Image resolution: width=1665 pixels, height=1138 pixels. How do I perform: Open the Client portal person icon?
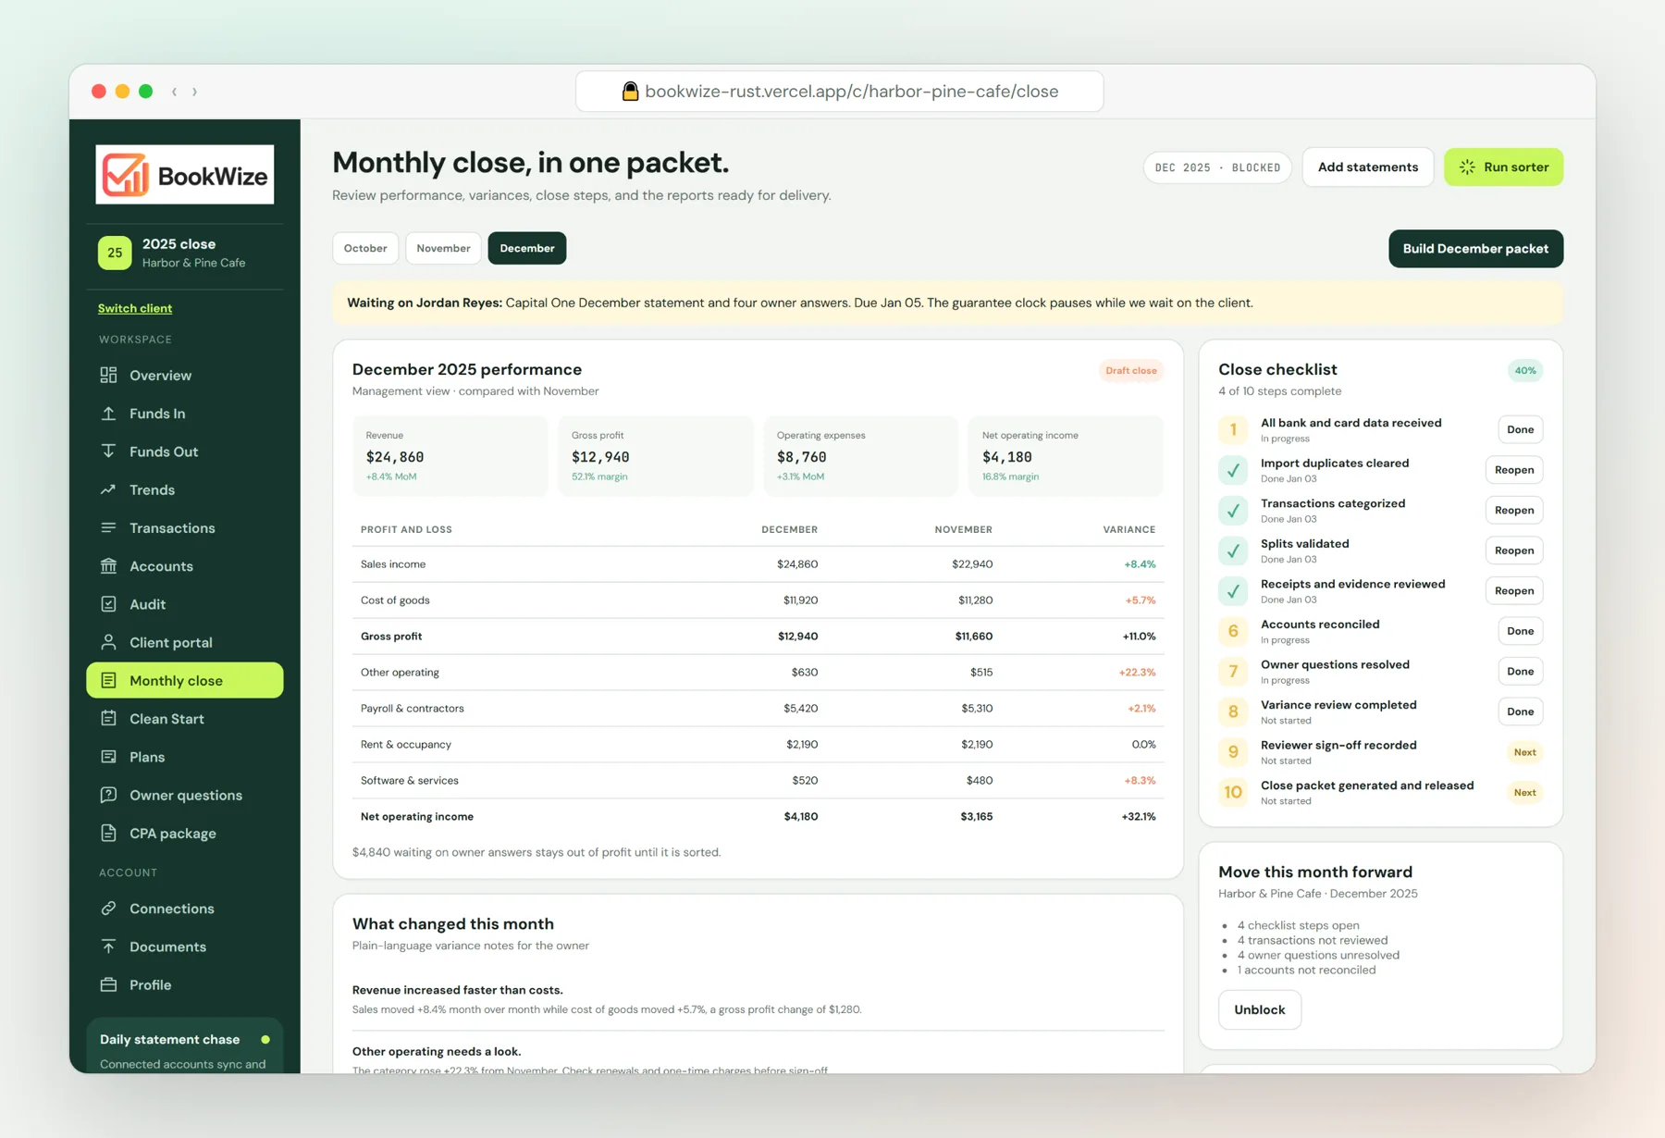pyautogui.click(x=108, y=642)
